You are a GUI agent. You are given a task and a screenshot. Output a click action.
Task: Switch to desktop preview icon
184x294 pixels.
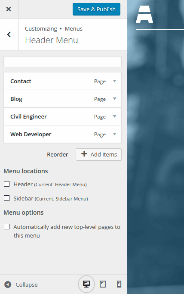[86, 284]
